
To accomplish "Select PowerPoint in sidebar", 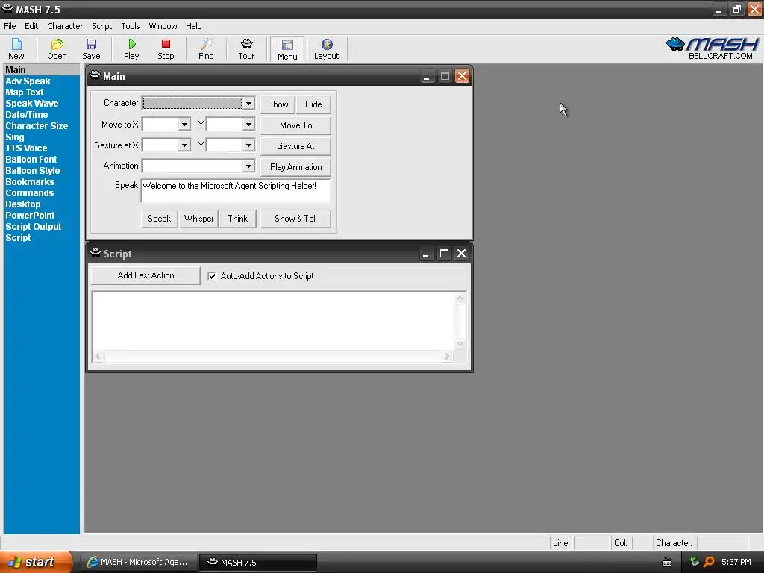I will click(x=30, y=216).
